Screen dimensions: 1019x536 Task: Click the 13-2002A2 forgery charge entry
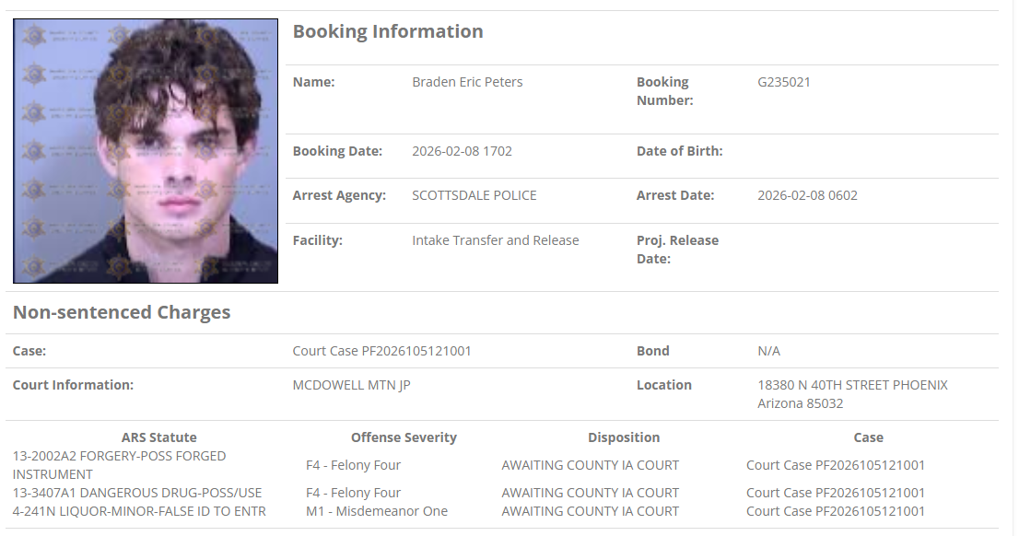coord(119,465)
